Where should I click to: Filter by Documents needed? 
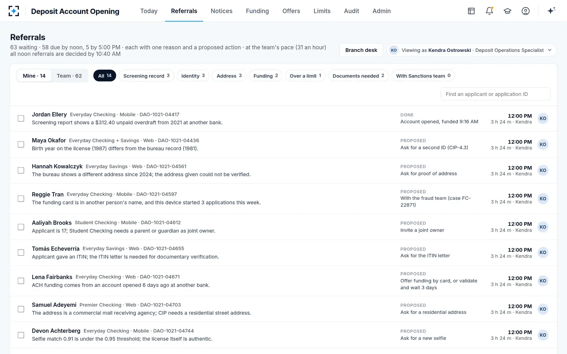(x=358, y=76)
